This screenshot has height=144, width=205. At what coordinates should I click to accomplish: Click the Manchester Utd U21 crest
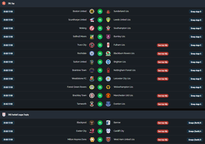[x=108, y=96]
